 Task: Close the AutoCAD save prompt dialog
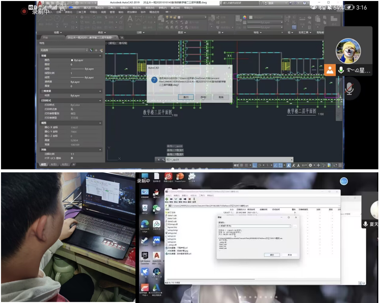point(229,67)
